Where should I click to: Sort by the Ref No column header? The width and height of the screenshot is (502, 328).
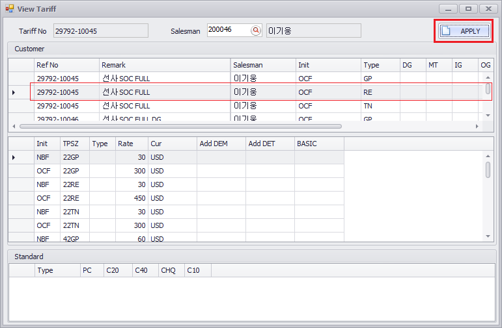(66, 65)
